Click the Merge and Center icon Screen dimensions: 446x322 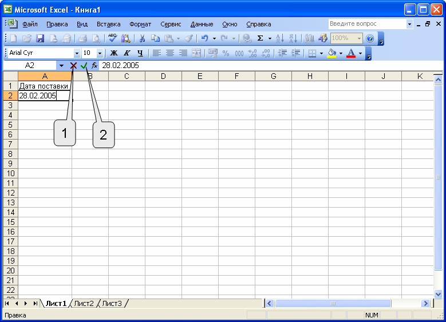196,53
